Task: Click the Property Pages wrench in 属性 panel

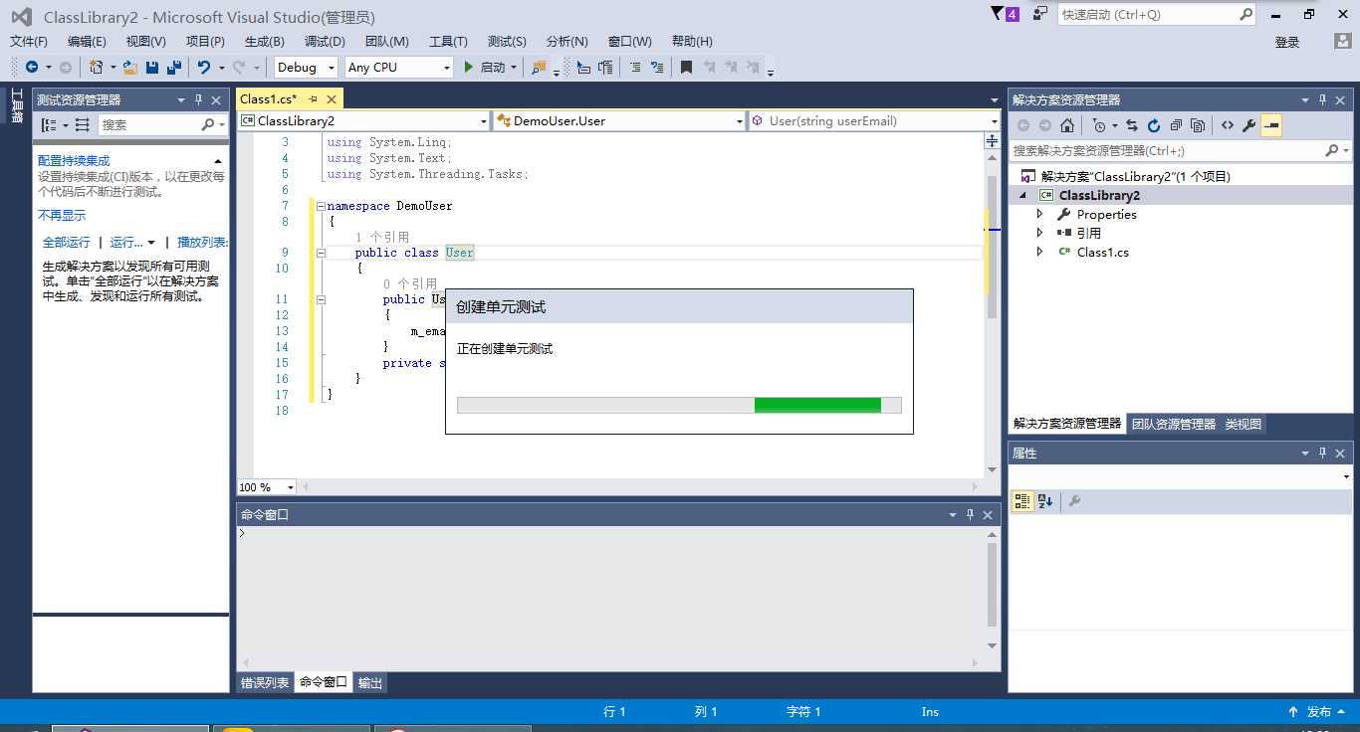Action: (x=1074, y=501)
